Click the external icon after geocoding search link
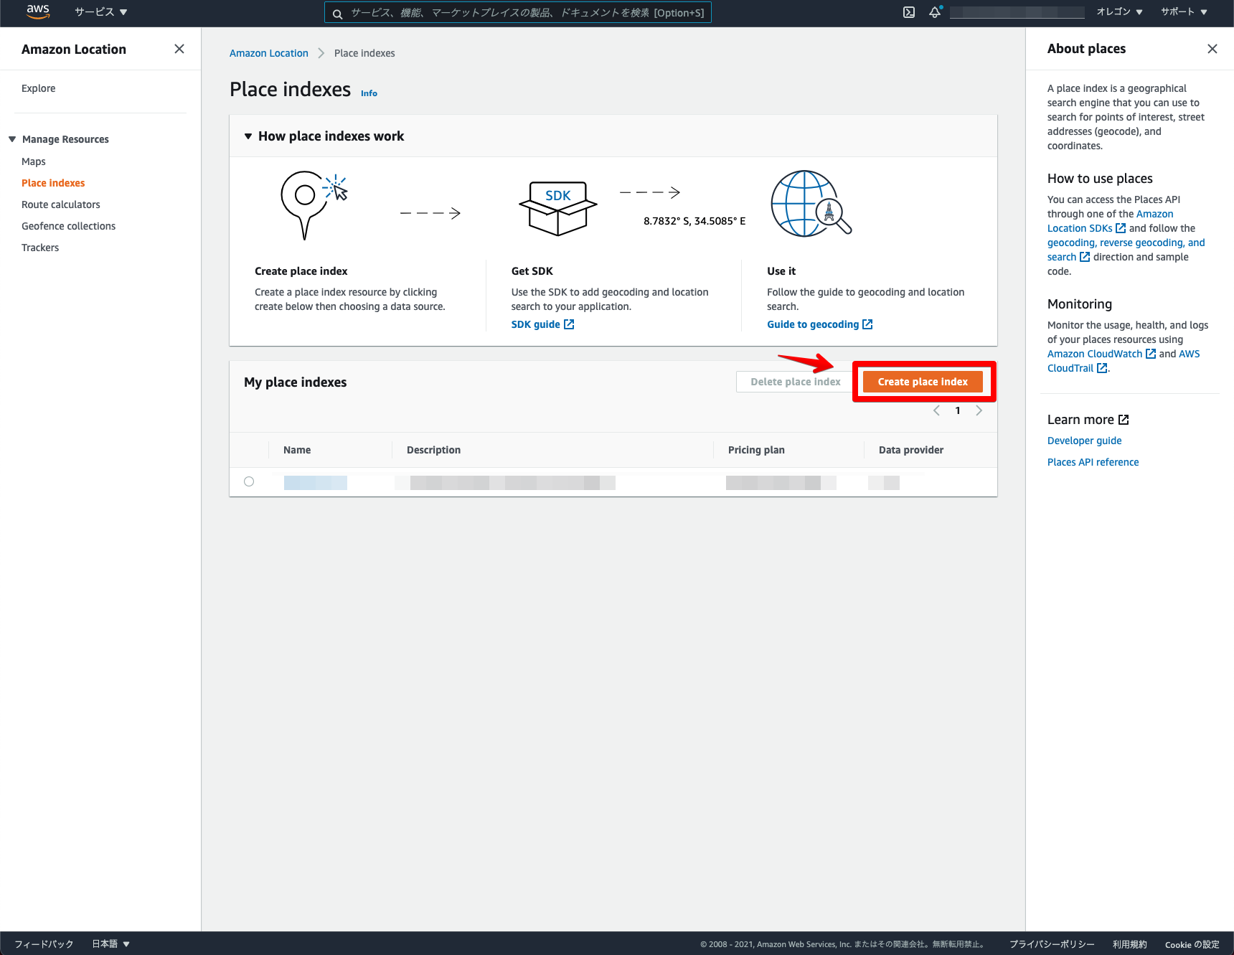 point(1085,257)
